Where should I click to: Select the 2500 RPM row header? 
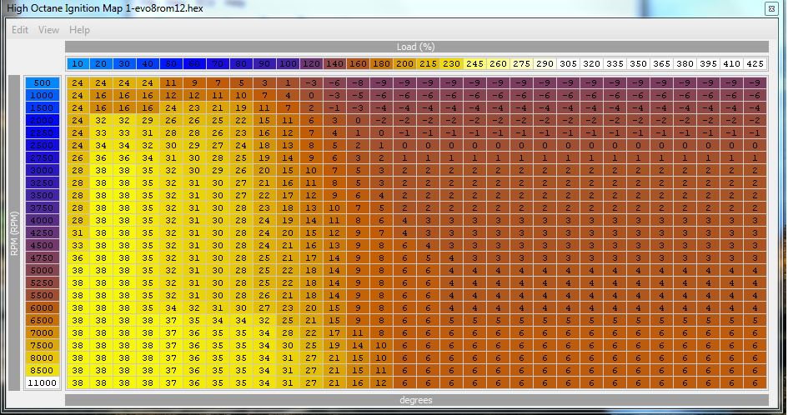tap(43, 146)
